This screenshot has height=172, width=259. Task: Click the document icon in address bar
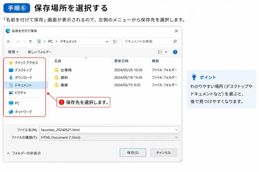coord(39,42)
